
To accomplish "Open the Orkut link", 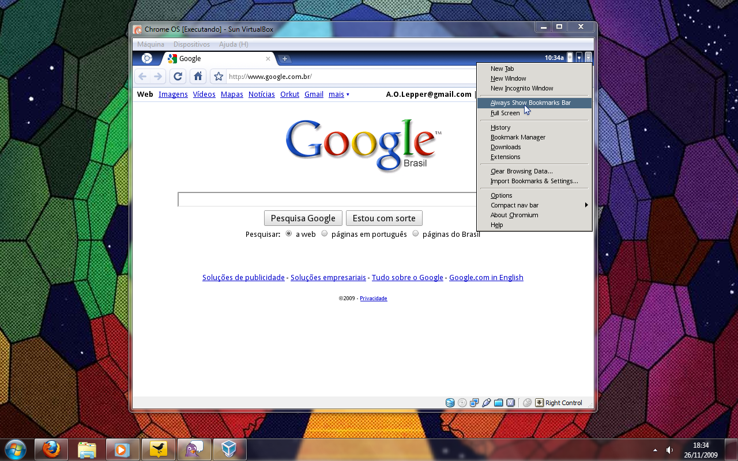I will 289,94.
